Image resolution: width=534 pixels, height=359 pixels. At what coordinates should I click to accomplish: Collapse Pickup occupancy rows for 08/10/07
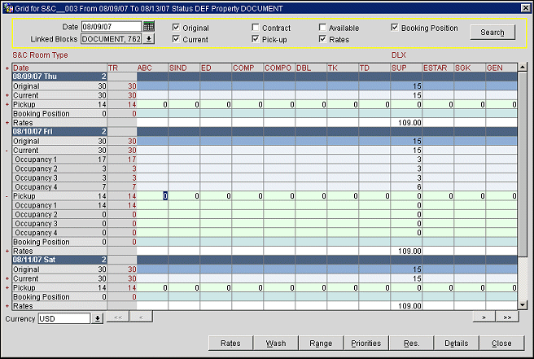7,196
